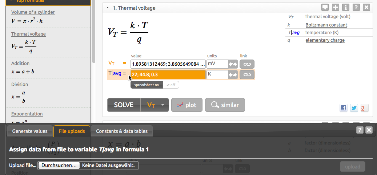Share formula on Facebook

(x=344, y=108)
